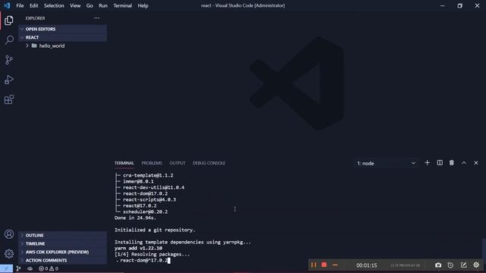486x273 pixels.
Task: Open the Extensions view
Action: [9, 99]
